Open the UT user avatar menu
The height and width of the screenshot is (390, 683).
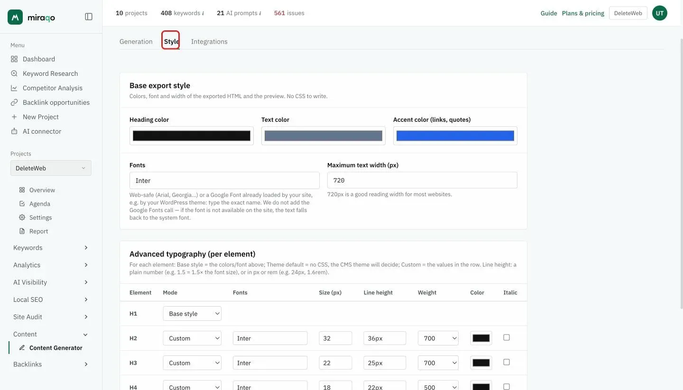click(x=660, y=13)
